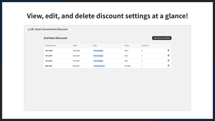Viewport: 215px width, 121px height.
Task: Click the products count in $10 OFF row
Action: tap(142, 66)
